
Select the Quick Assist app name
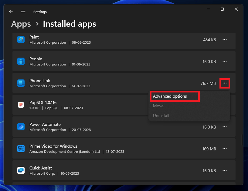click(x=41, y=168)
